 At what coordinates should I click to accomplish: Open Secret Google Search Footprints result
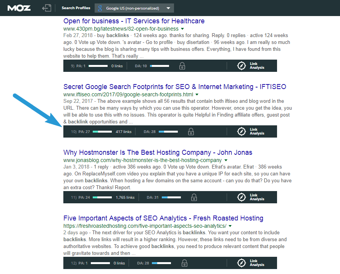174,87
